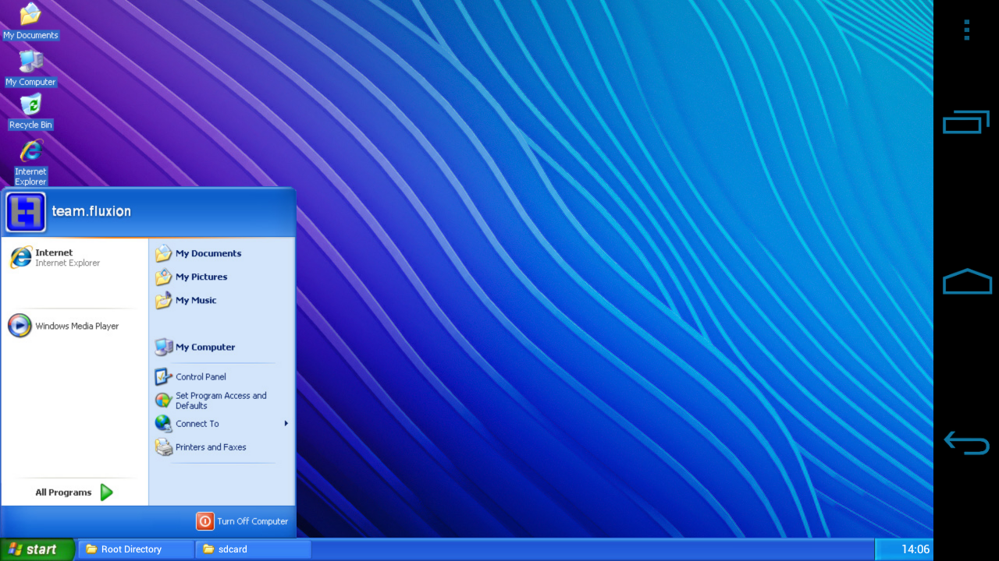The height and width of the screenshot is (561, 999).
Task: Tap the Android back button
Action: [x=966, y=443]
